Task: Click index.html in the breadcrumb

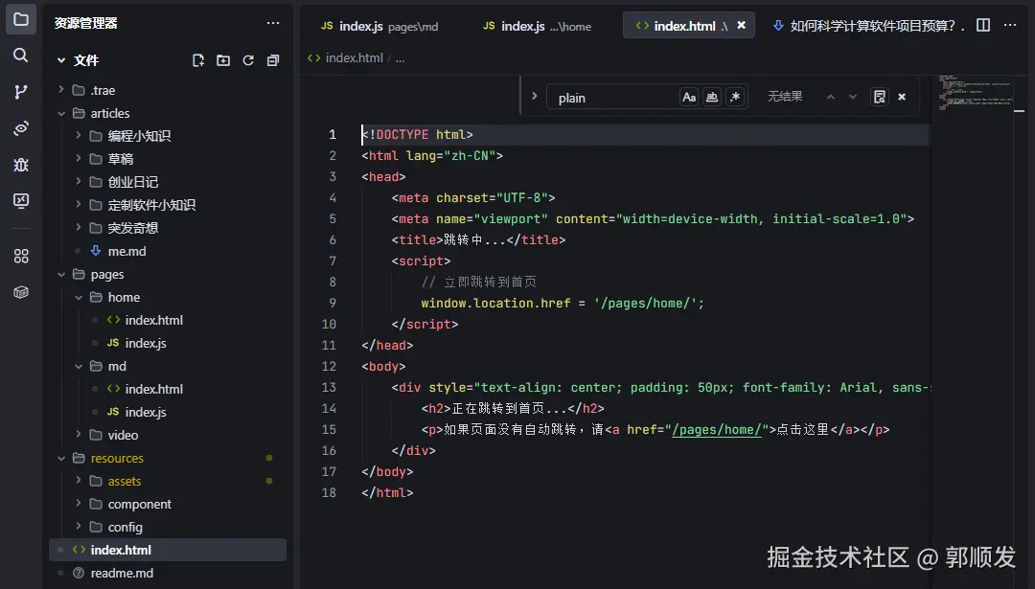Action: pyautogui.click(x=354, y=58)
